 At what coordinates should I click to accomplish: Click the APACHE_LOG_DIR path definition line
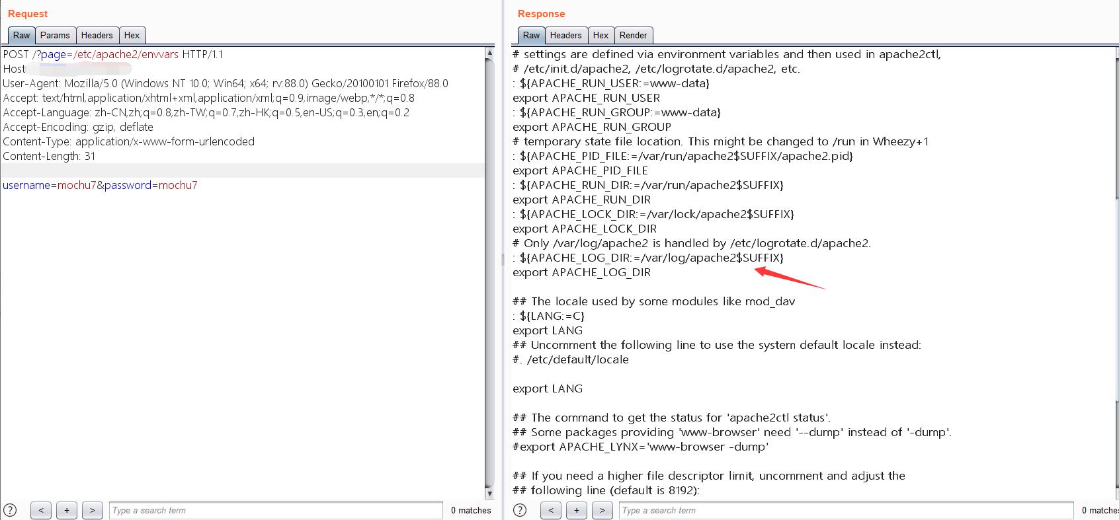[x=648, y=258]
